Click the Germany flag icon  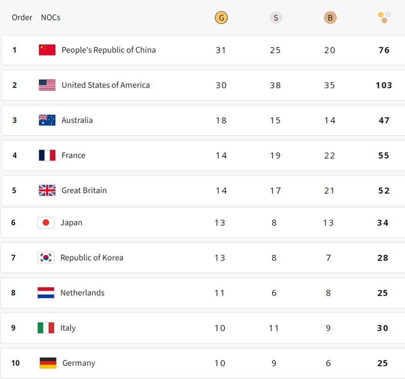(48, 363)
